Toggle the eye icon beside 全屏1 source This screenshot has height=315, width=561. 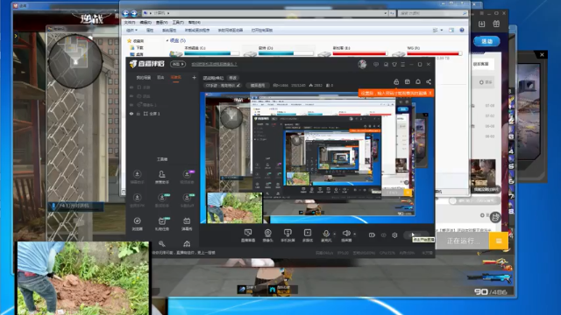(131, 114)
